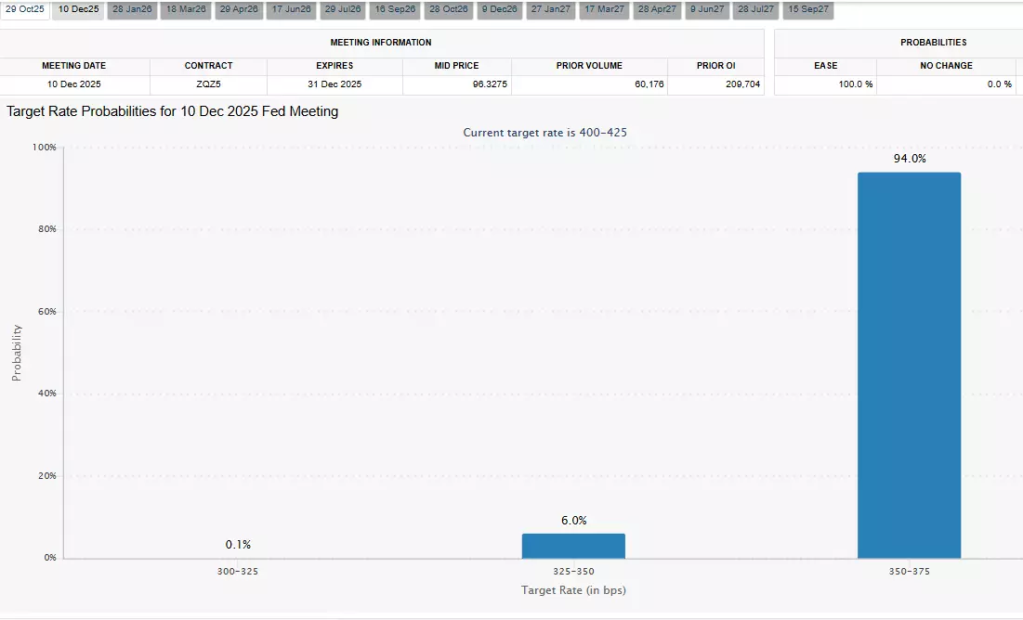Switch to the 28 Apr27 tab

(657, 10)
